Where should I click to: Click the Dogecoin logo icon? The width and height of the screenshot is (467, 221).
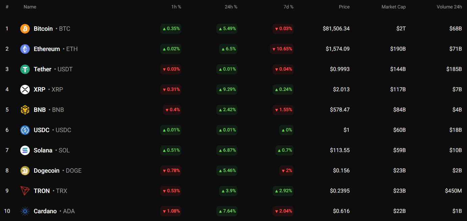tap(25, 171)
